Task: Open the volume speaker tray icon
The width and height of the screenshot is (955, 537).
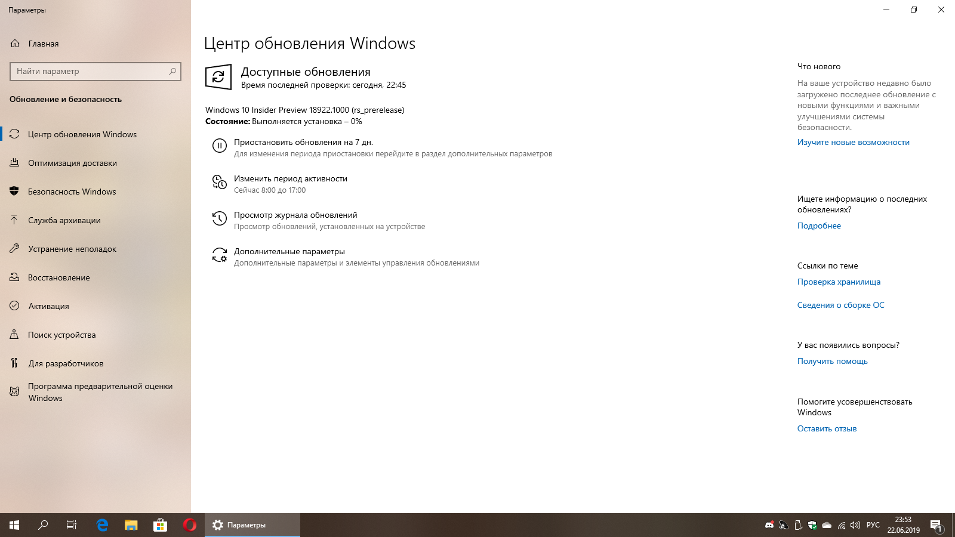Action: [x=855, y=525]
